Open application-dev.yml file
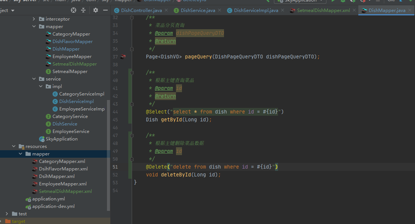415x224 pixels. pos(53,206)
